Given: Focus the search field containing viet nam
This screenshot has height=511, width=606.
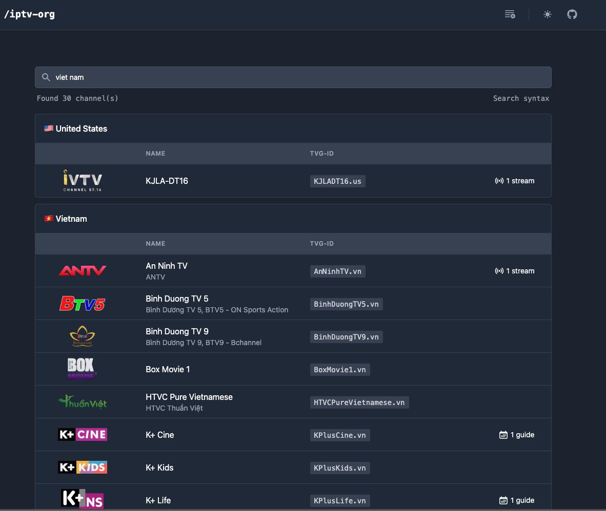Looking at the screenshot, I should (293, 77).
